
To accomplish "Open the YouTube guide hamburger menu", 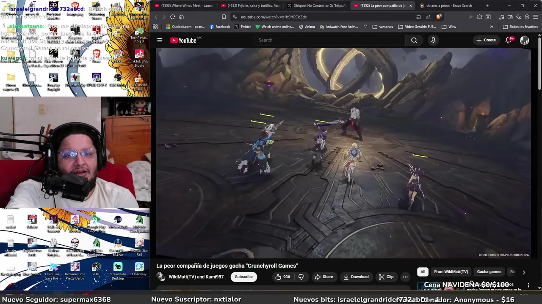I will [160, 40].
